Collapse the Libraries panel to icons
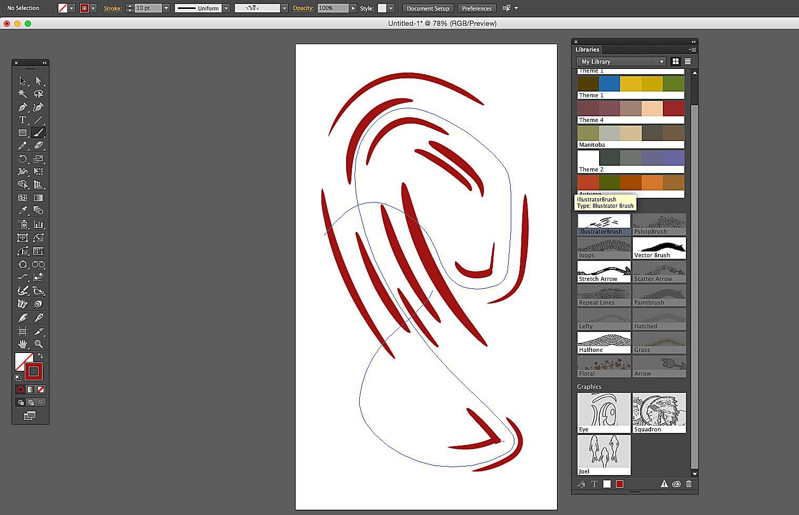The height and width of the screenshot is (515, 799). [x=693, y=42]
